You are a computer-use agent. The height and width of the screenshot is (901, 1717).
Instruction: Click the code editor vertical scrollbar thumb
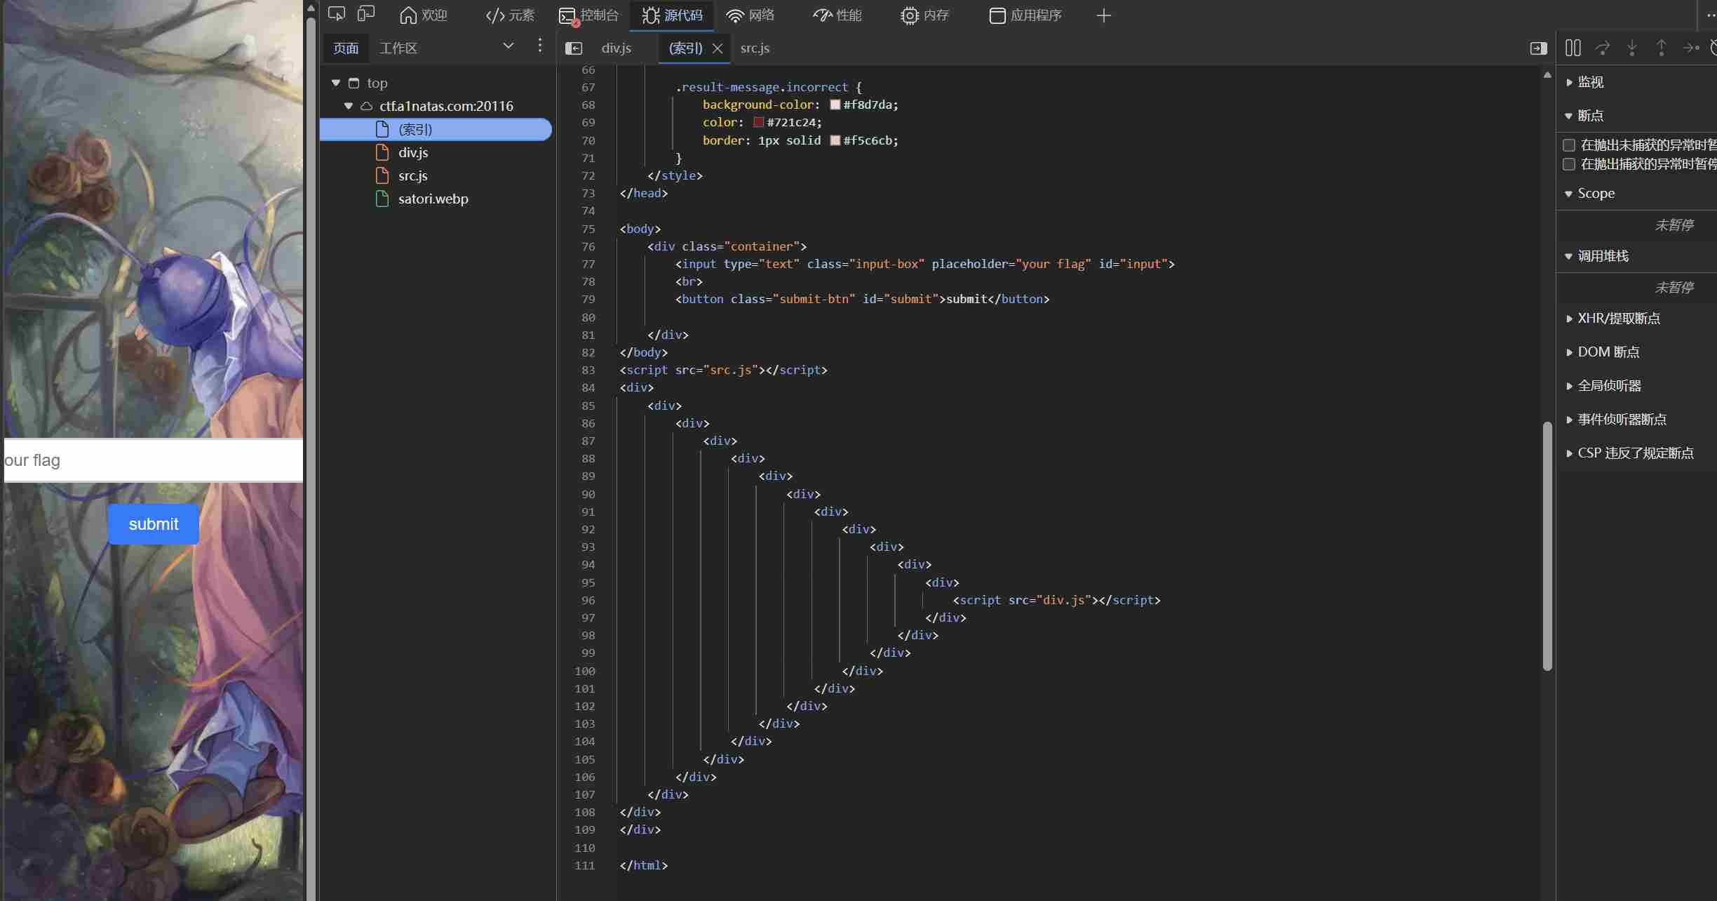[x=1547, y=546]
